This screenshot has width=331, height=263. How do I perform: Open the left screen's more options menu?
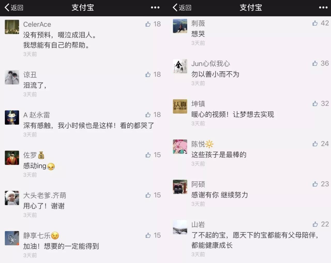click(x=155, y=7)
